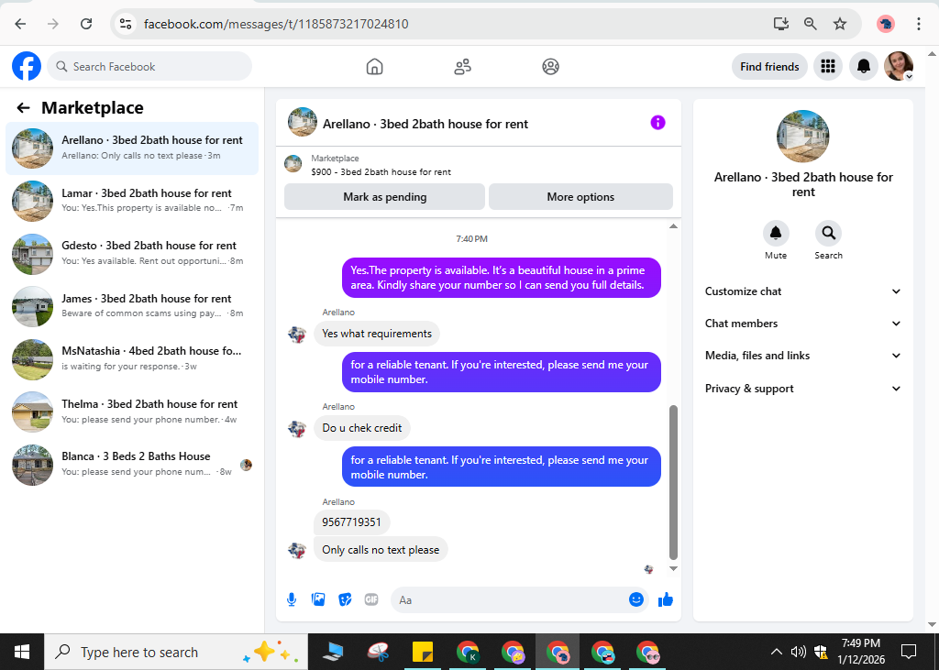
Task: Open Chrome three-dot menu
Action: pyautogui.click(x=918, y=24)
